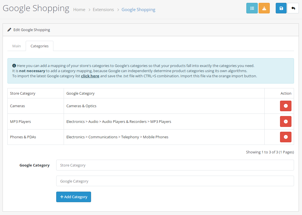This screenshot has width=302, height=215.
Task: Click the pencil icon beside Edit heading
Action: (9, 30)
